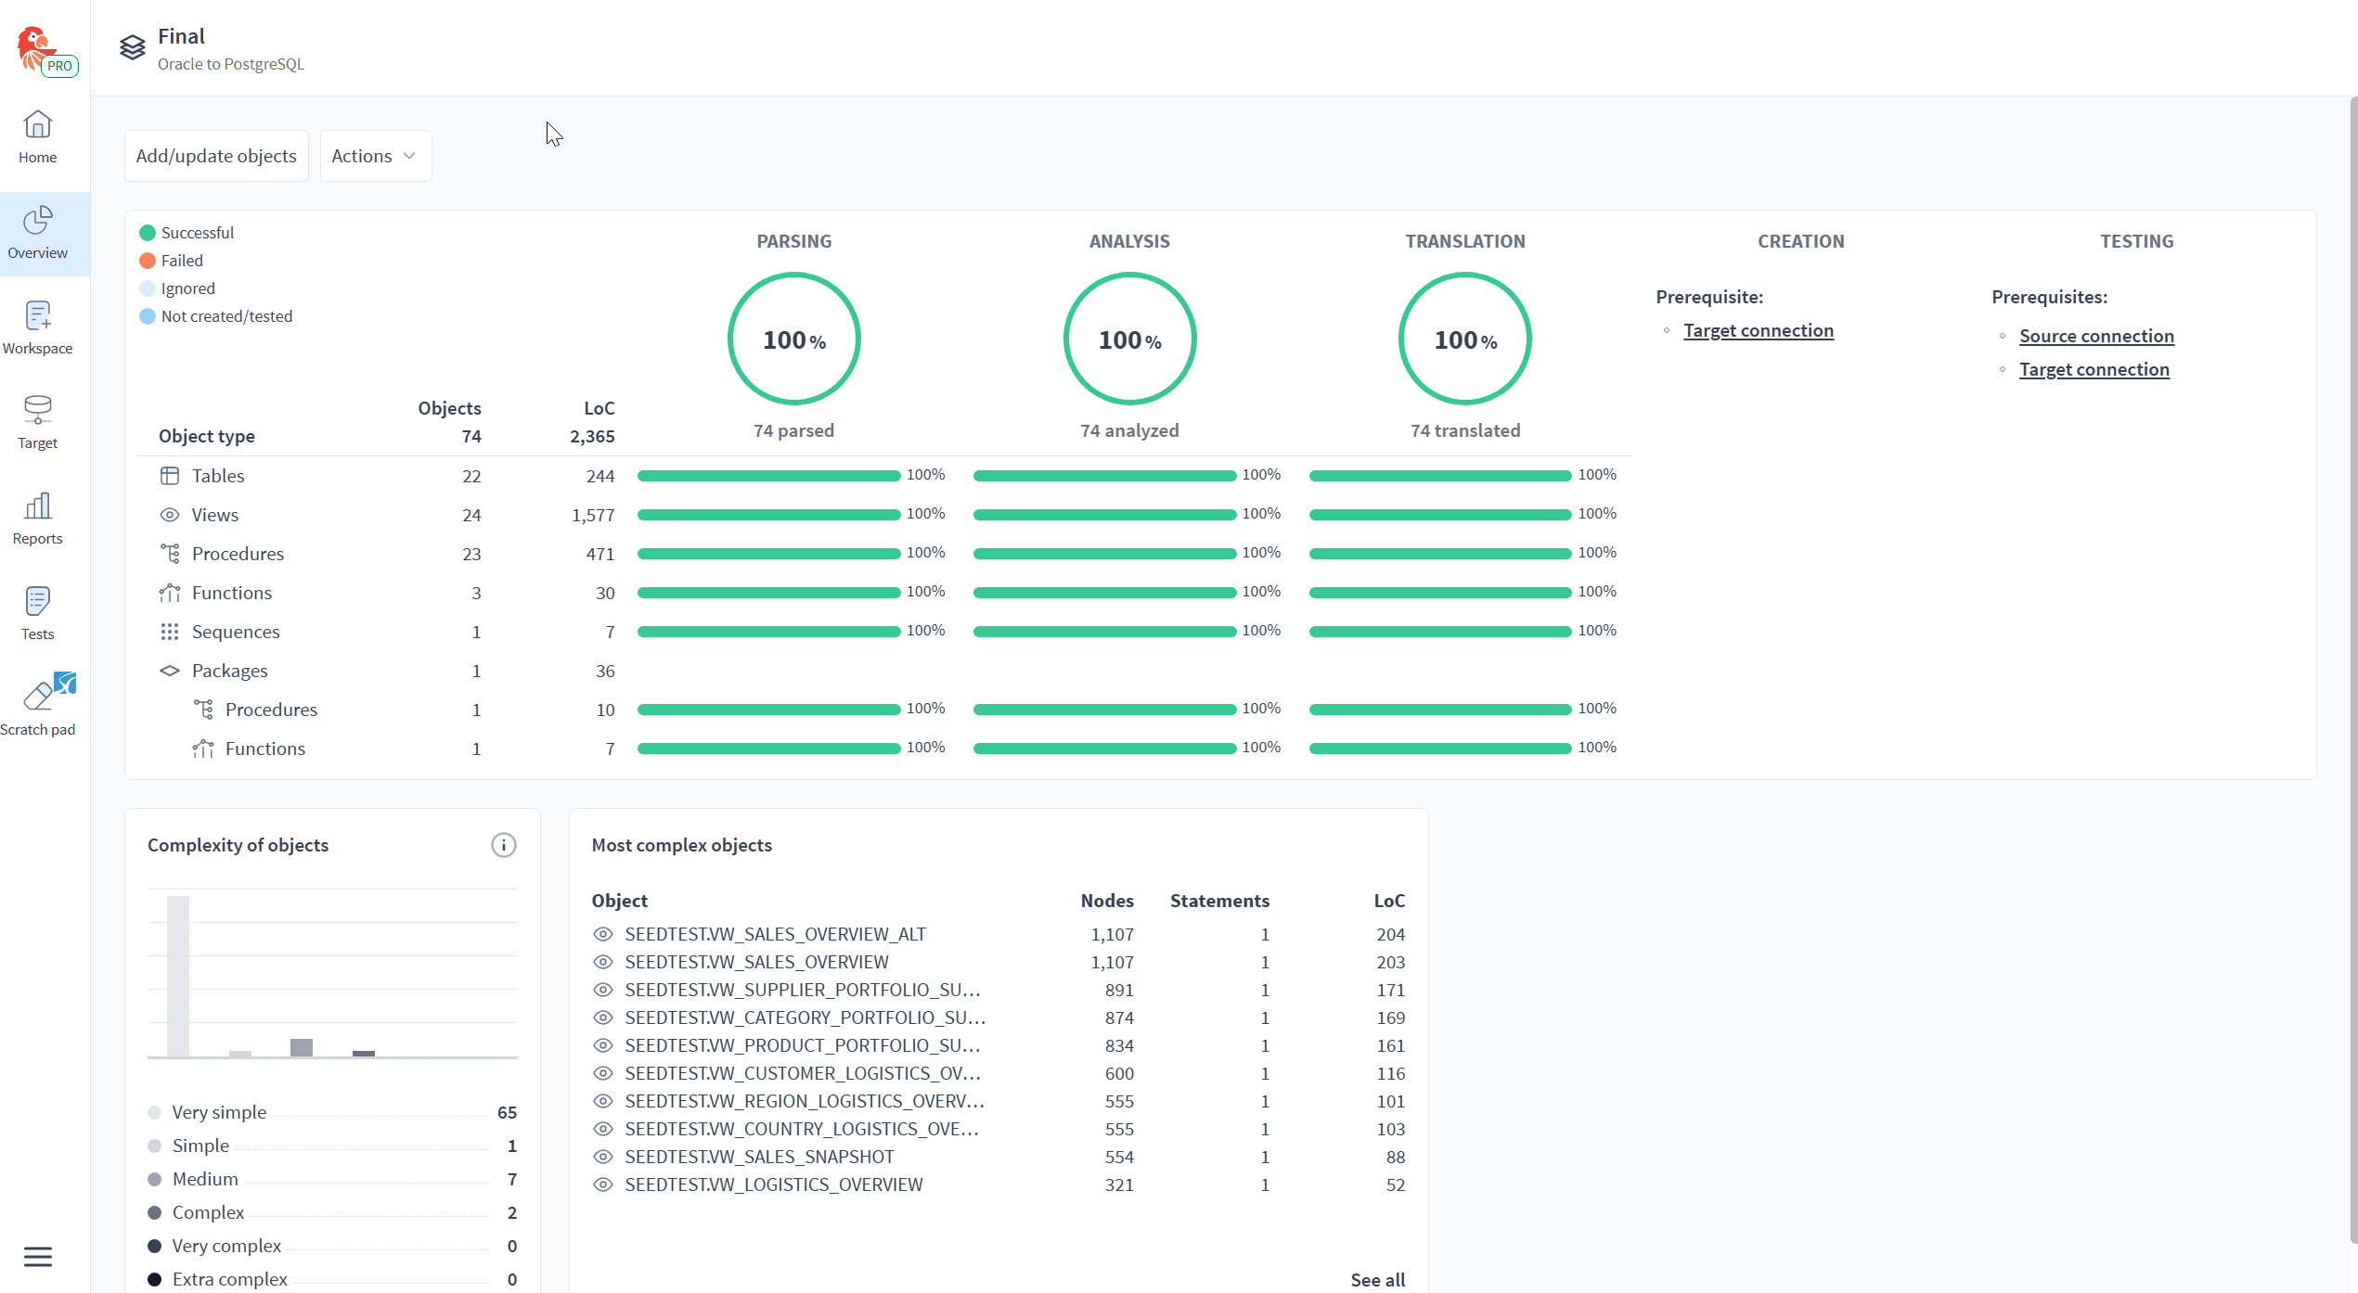Show complexity info via the info icon
The width and height of the screenshot is (2358, 1293).
(504, 845)
